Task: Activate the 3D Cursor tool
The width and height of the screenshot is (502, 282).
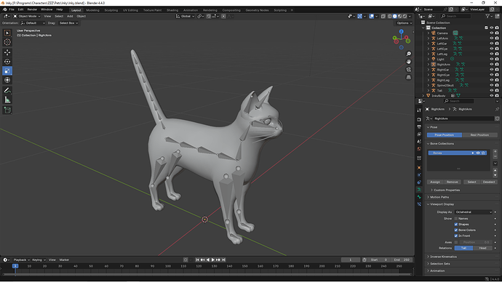Action: pos(7,42)
